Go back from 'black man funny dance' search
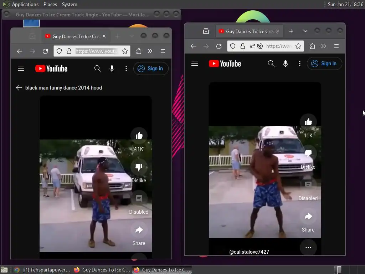 (19, 88)
